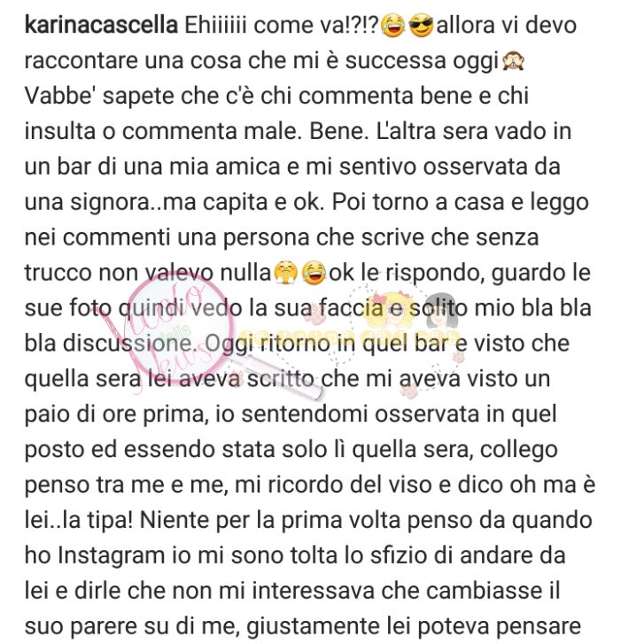Image resolution: width=621 pixels, height=644 pixels.
Task: Click the greeting word 'Ehiiiiiii'
Action: pos(215,26)
